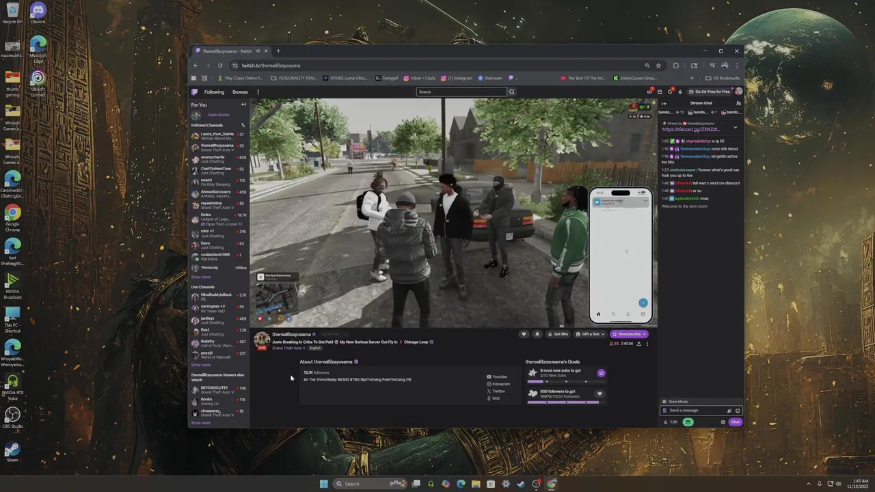The image size is (875, 492).
Task: Open Steam desktop shortcut
Action: tap(12, 451)
